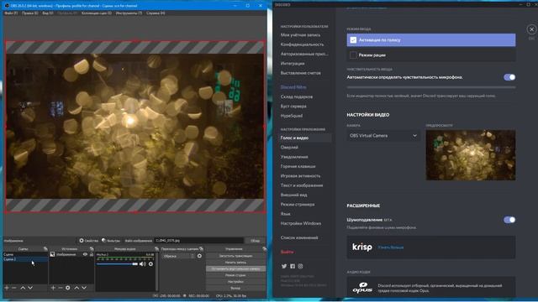Toggle automatic microphone sensitivity switch

tap(509, 77)
